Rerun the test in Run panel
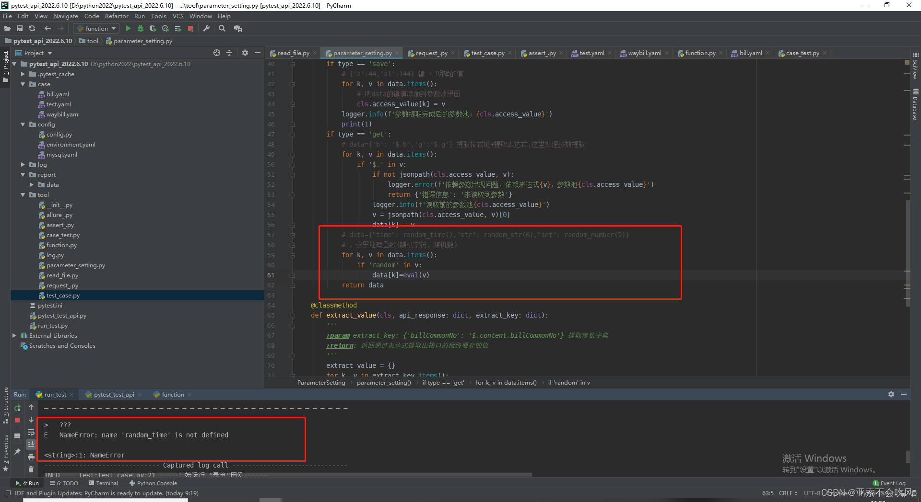The width and height of the screenshot is (921, 502). click(x=17, y=408)
